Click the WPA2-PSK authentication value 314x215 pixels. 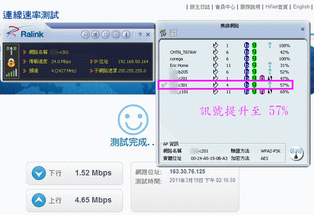(271, 151)
